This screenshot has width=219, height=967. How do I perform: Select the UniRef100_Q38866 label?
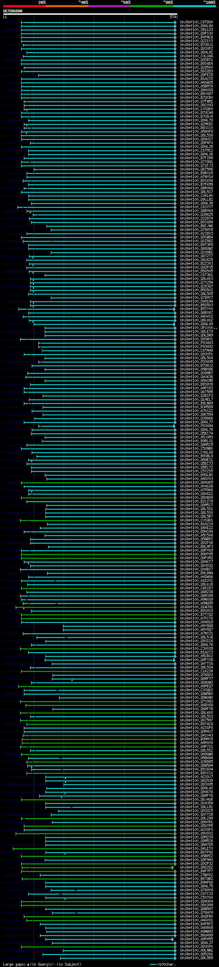[x=196, y=418]
